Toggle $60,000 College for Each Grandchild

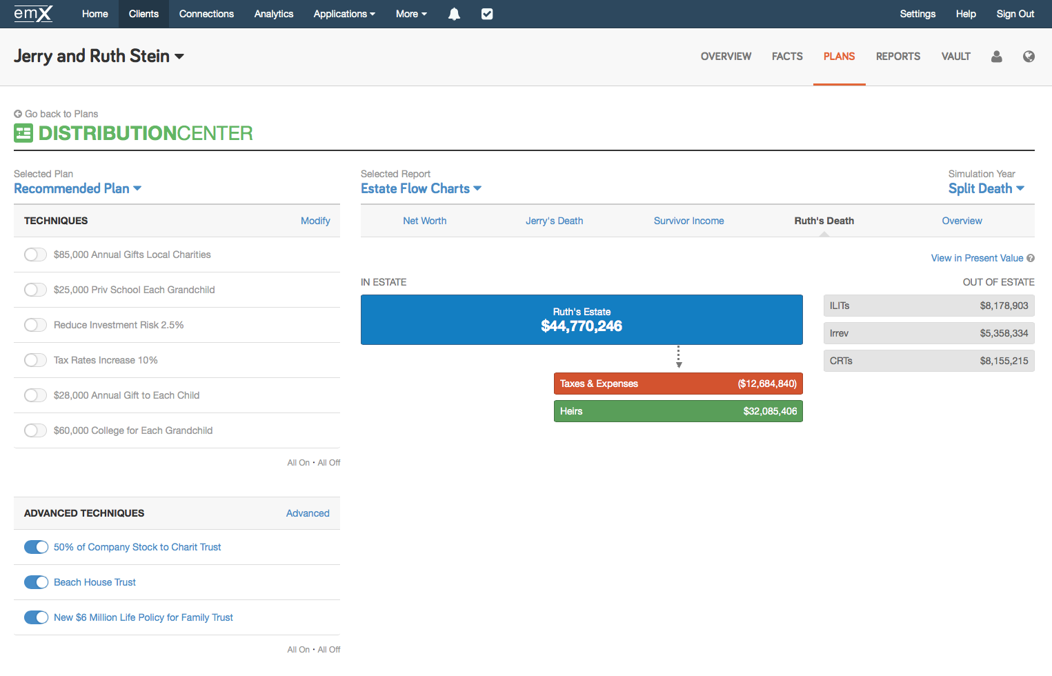pyautogui.click(x=35, y=430)
